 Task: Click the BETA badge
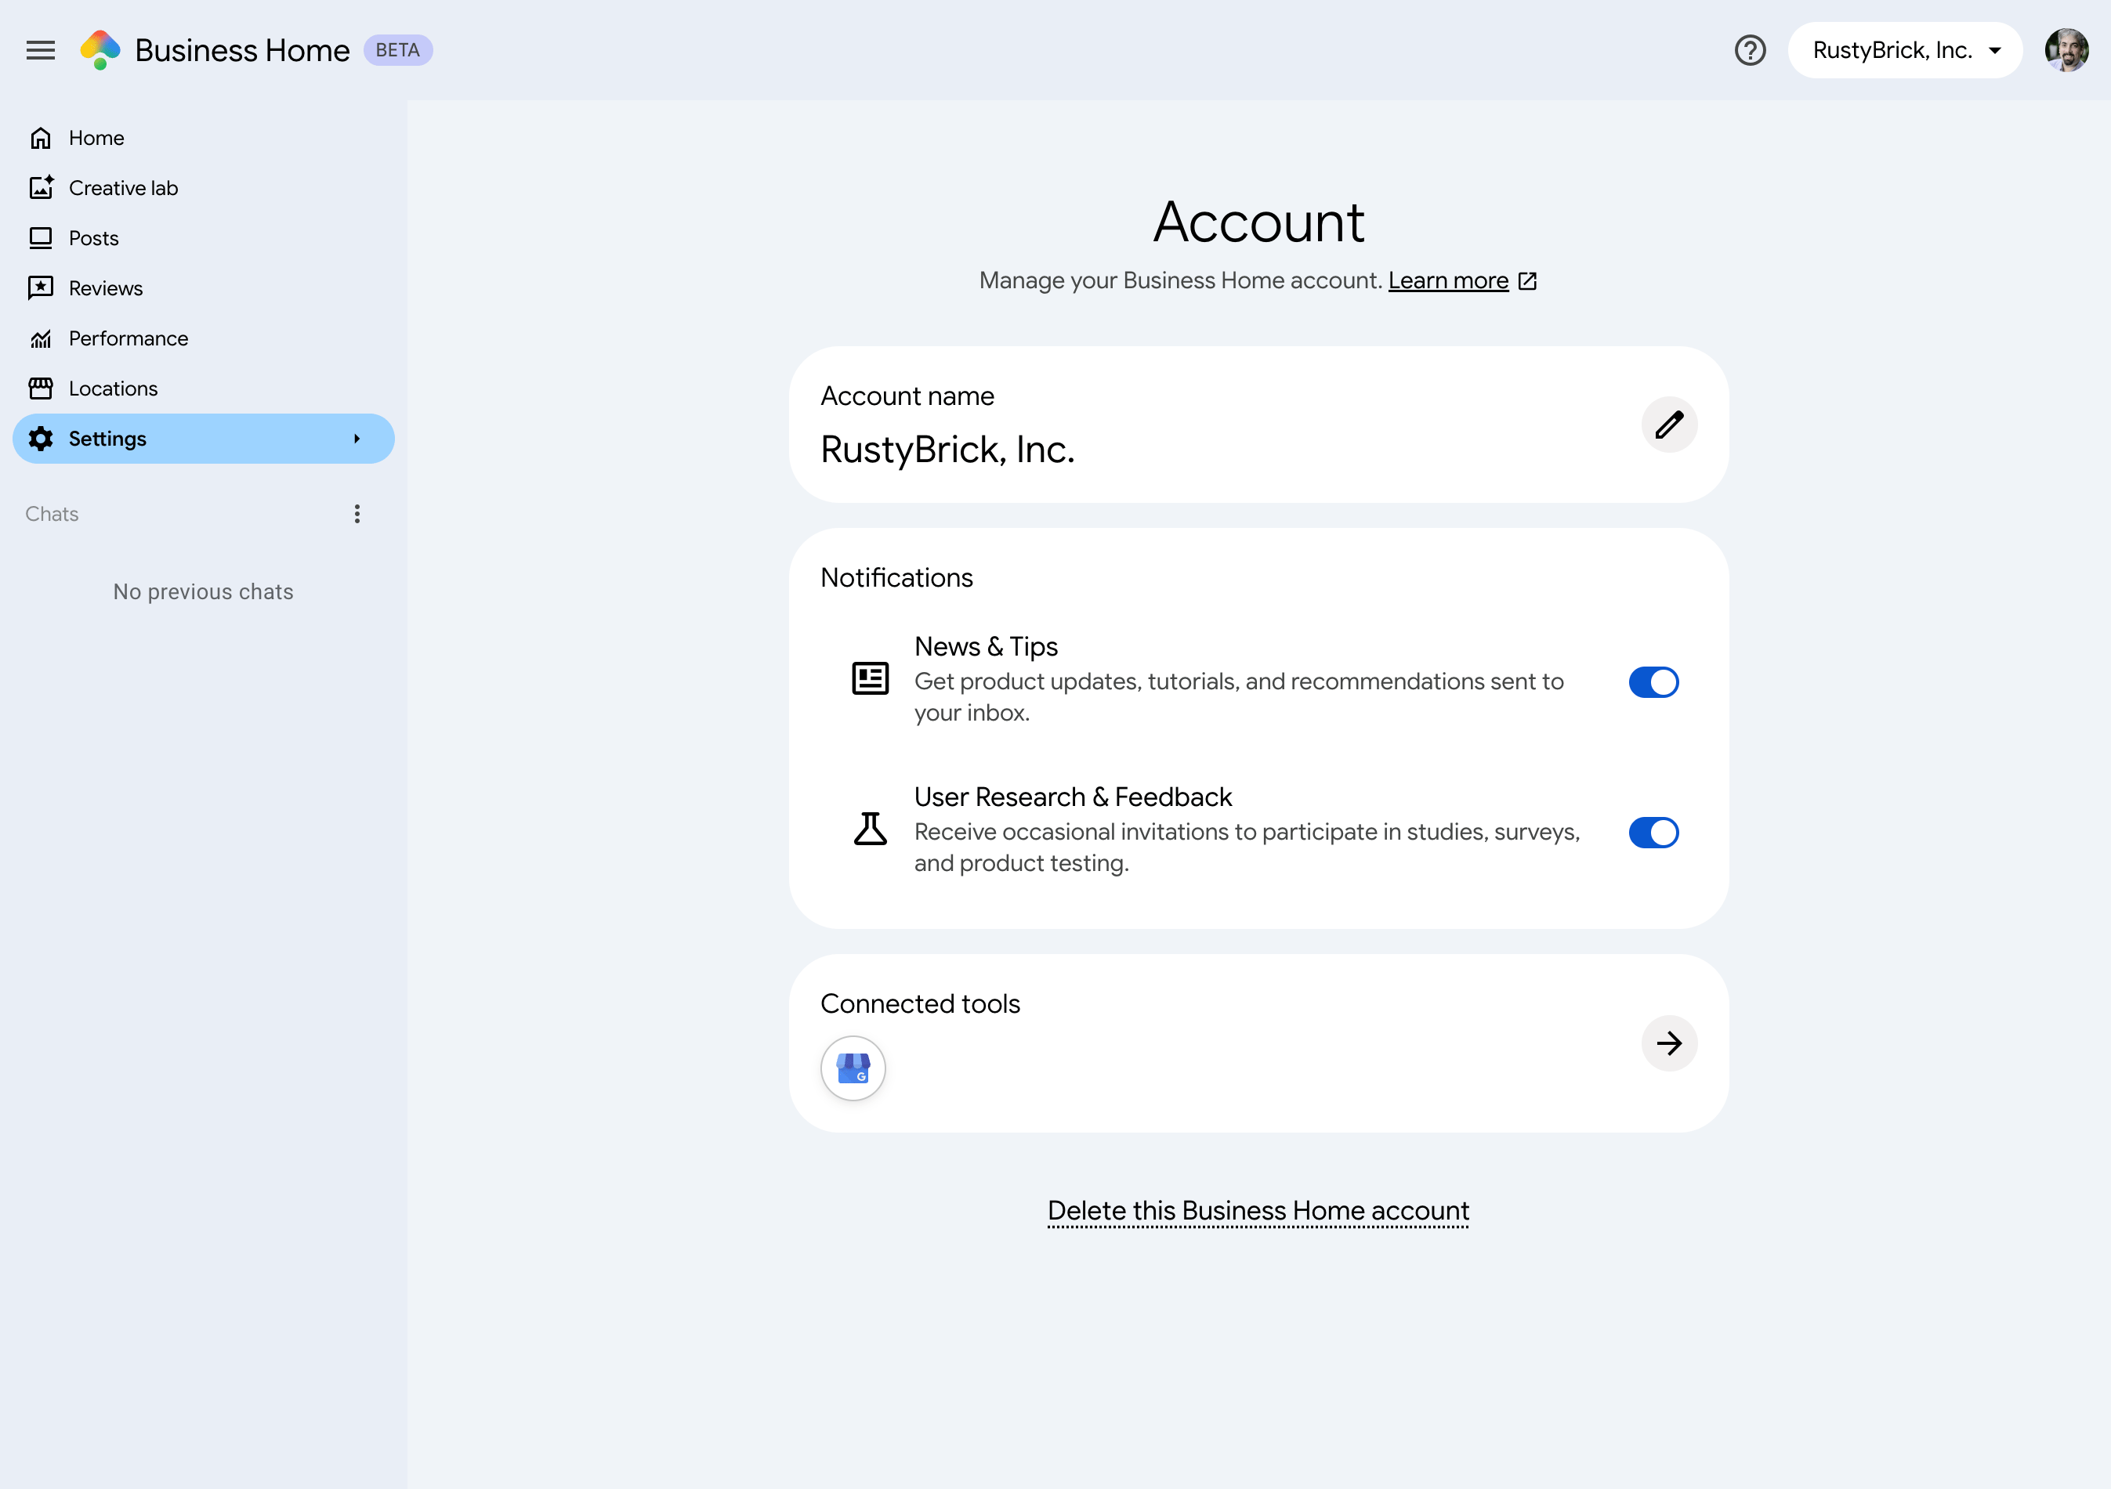(x=397, y=49)
